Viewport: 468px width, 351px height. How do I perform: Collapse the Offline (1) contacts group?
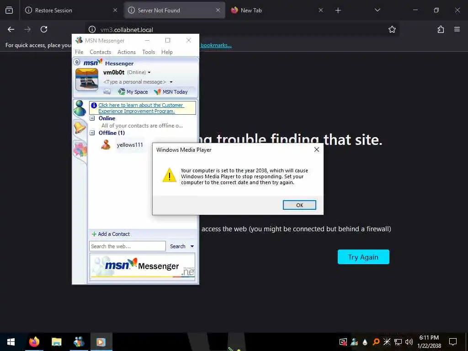pos(92,133)
